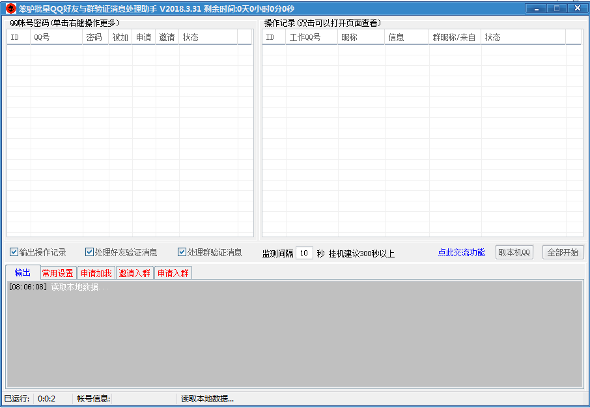Click the ID header in account list
Screen dimensions: 590x408
click(x=18, y=37)
